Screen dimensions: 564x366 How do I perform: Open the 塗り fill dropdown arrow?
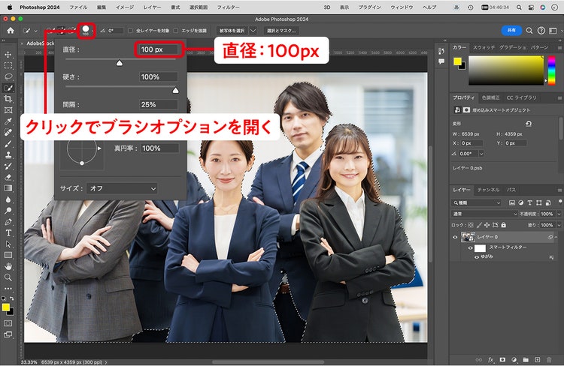coord(559,225)
